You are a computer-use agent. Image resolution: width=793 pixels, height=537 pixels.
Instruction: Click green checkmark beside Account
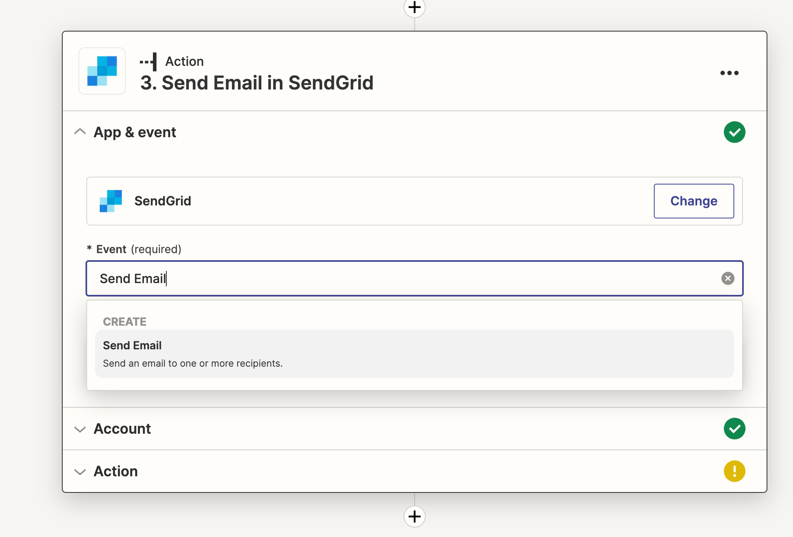pos(734,429)
